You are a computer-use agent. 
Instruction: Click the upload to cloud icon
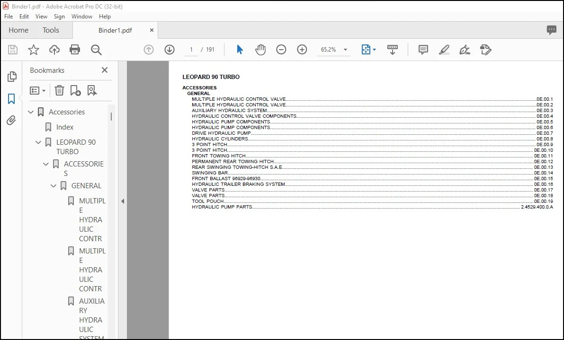[x=54, y=50]
